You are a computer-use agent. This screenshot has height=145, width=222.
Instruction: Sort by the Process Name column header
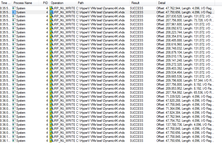(23, 3)
